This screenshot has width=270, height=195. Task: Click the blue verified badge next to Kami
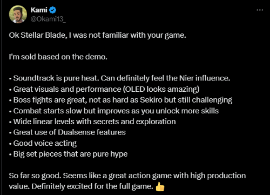pyautogui.click(x=53, y=10)
